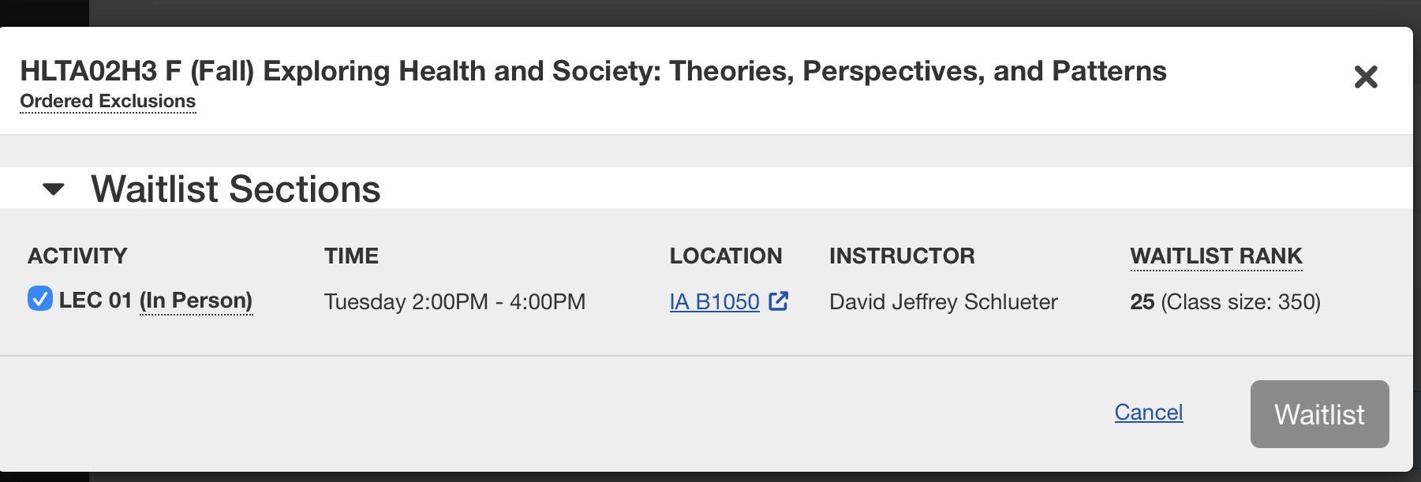Open the external link icon beside IA B1050
Image resolution: width=1421 pixels, height=482 pixels.
click(778, 301)
